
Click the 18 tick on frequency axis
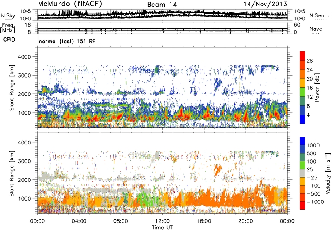(27, 25)
